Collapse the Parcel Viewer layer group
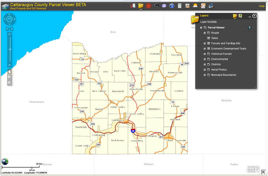Viewport: 268px width, 176px height. coord(201,28)
